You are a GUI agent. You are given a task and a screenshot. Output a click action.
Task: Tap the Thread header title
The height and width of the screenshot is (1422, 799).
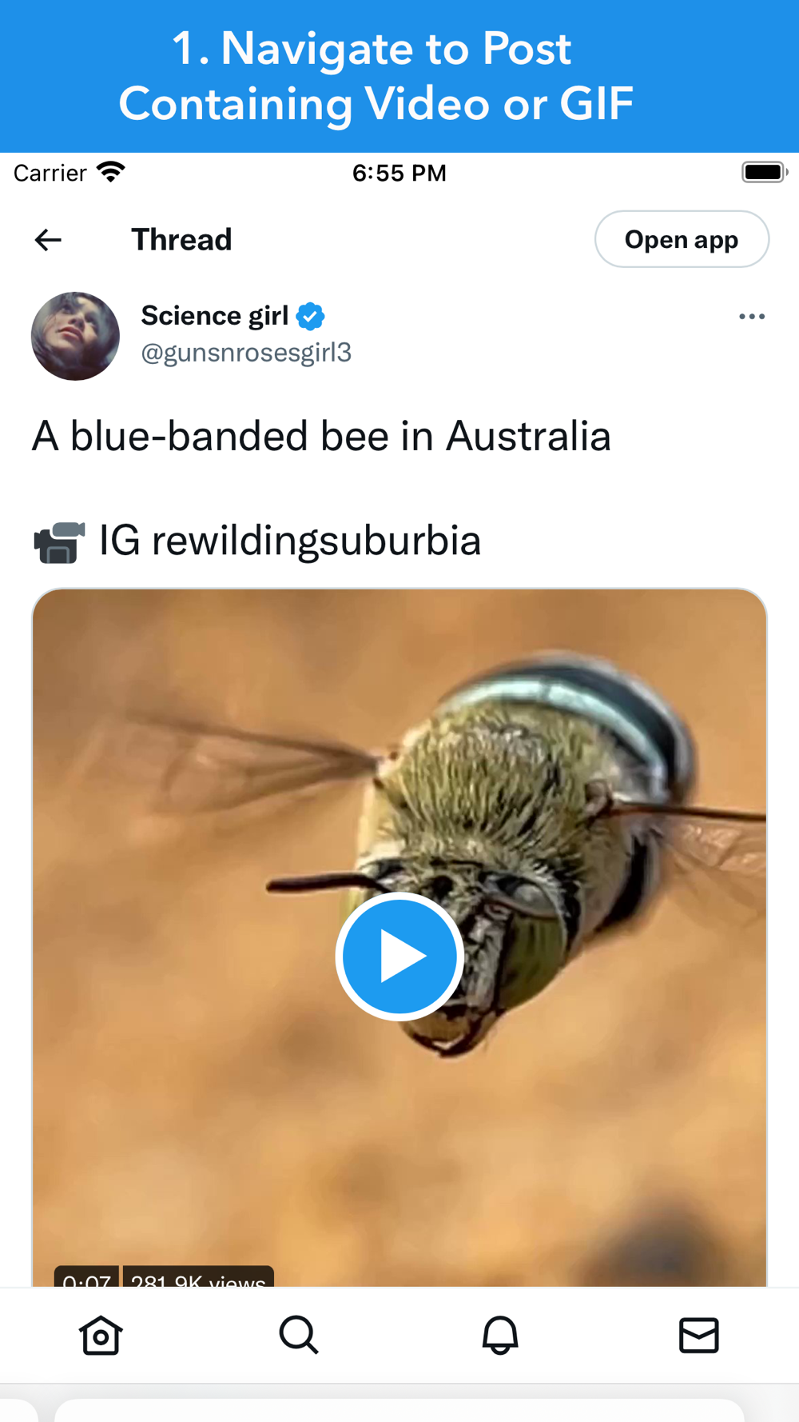[181, 239]
